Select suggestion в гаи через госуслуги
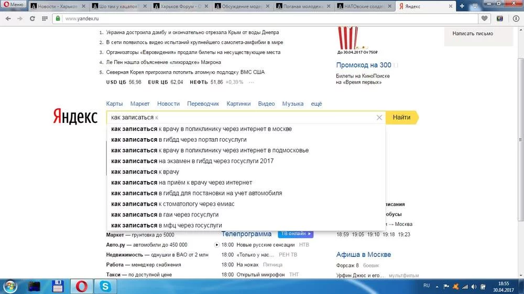The height and width of the screenshot is (294, 524). [x=246, y=214]
